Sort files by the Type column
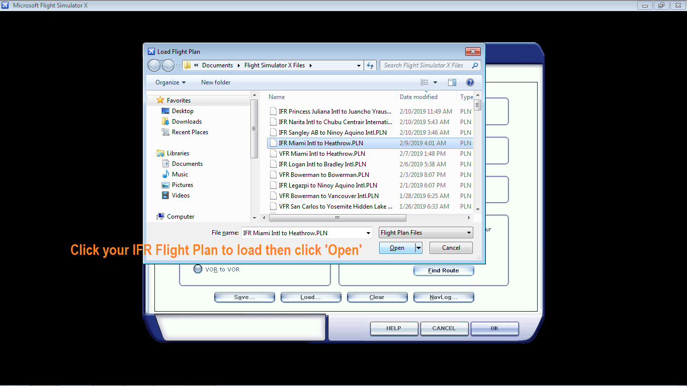Viewport: 687px width, 386px height. click(x=466, y=97)
